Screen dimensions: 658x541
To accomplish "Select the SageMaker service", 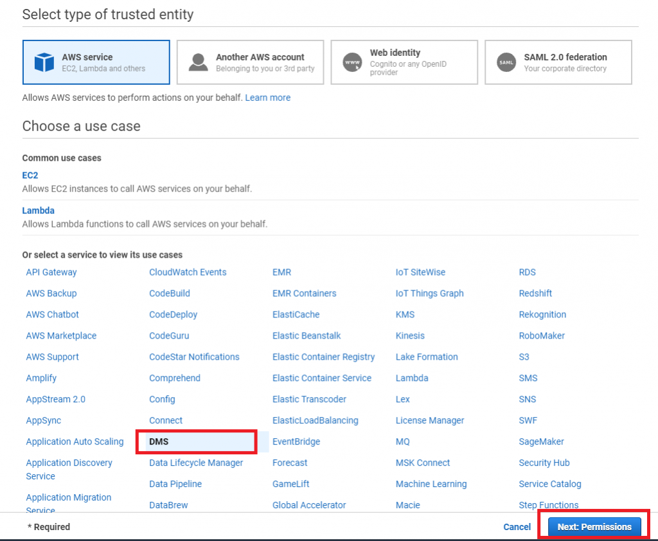I will 541,441.
